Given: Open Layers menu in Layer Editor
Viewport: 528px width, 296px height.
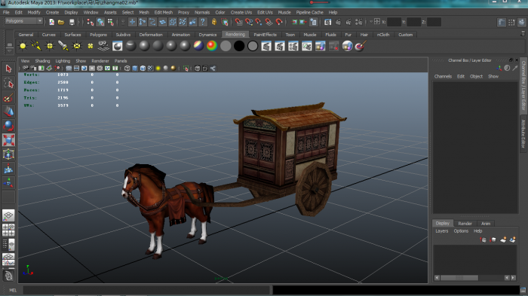Looking at the screenshot, I should pyautogui.click(x=441, y=231).
